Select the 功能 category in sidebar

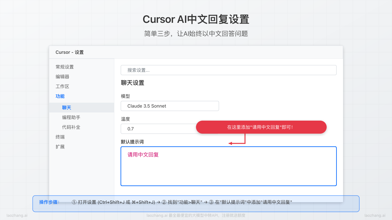click(60, 96)
